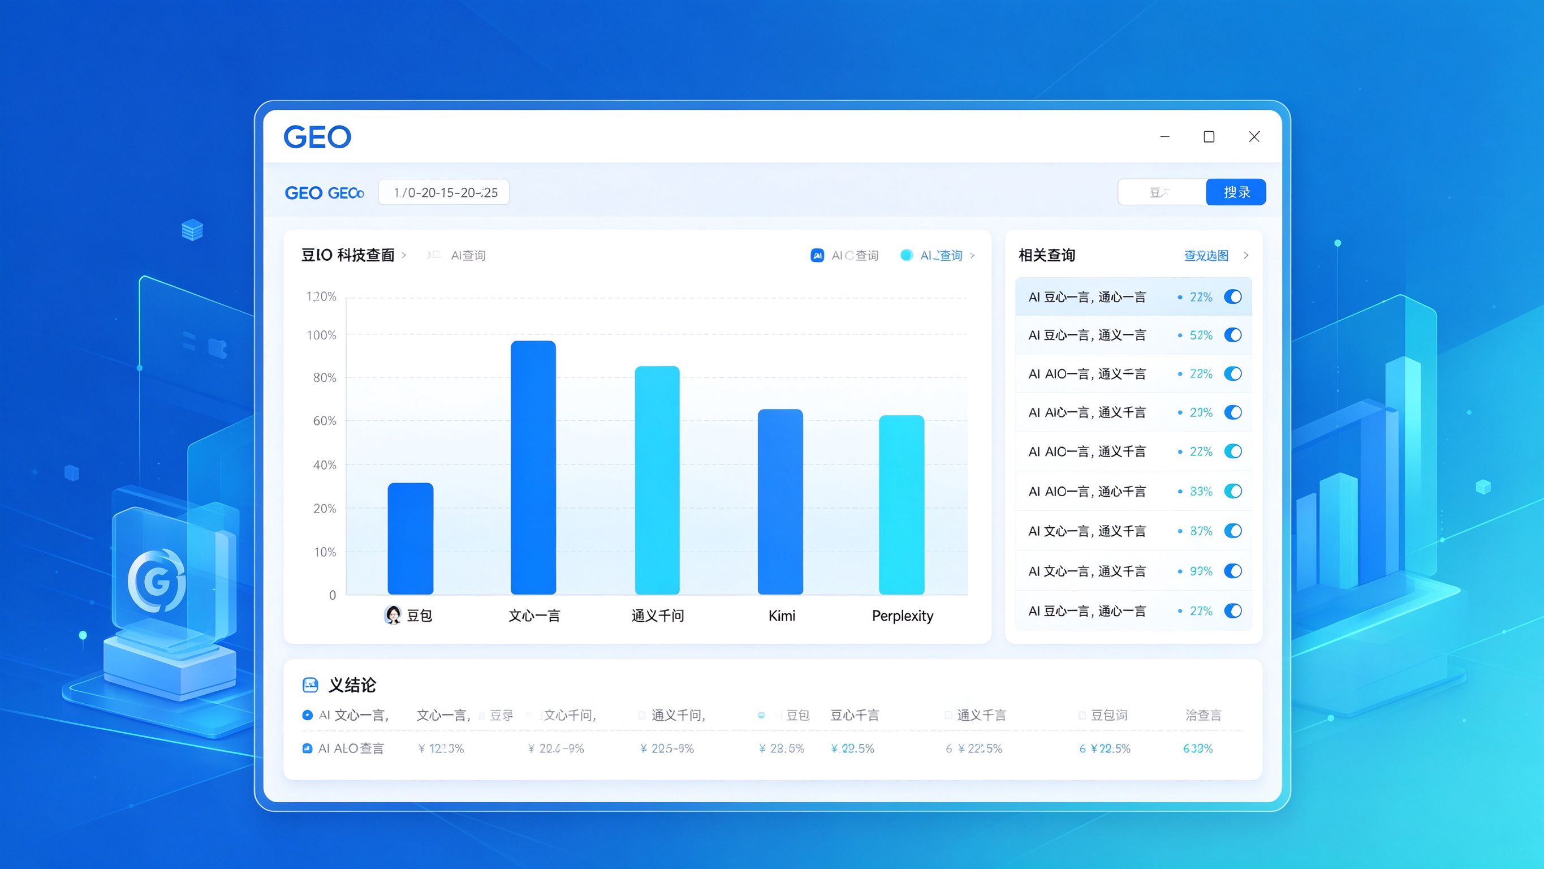This screenshot has height=869, width=1544.
Task: Click the 洽查言 column header
Action: tap(1203, 715)
